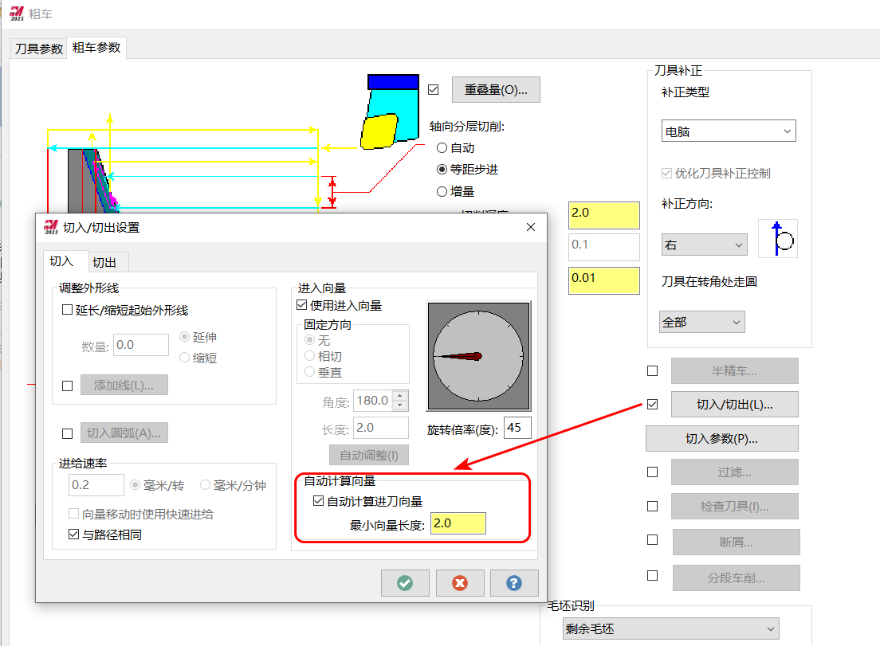Toggle the 添加线 checkbox
Viewport: 880px width, 646px height.
pos(67,386)
